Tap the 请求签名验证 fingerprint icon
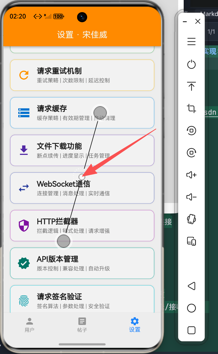Image resolution: width=218 pixels, height=354 pixels. click(24, 301)
